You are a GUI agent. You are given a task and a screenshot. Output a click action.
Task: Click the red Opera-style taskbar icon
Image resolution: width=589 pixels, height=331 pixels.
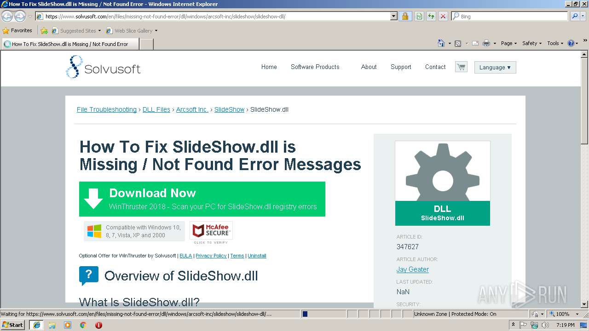pos(98,325)
